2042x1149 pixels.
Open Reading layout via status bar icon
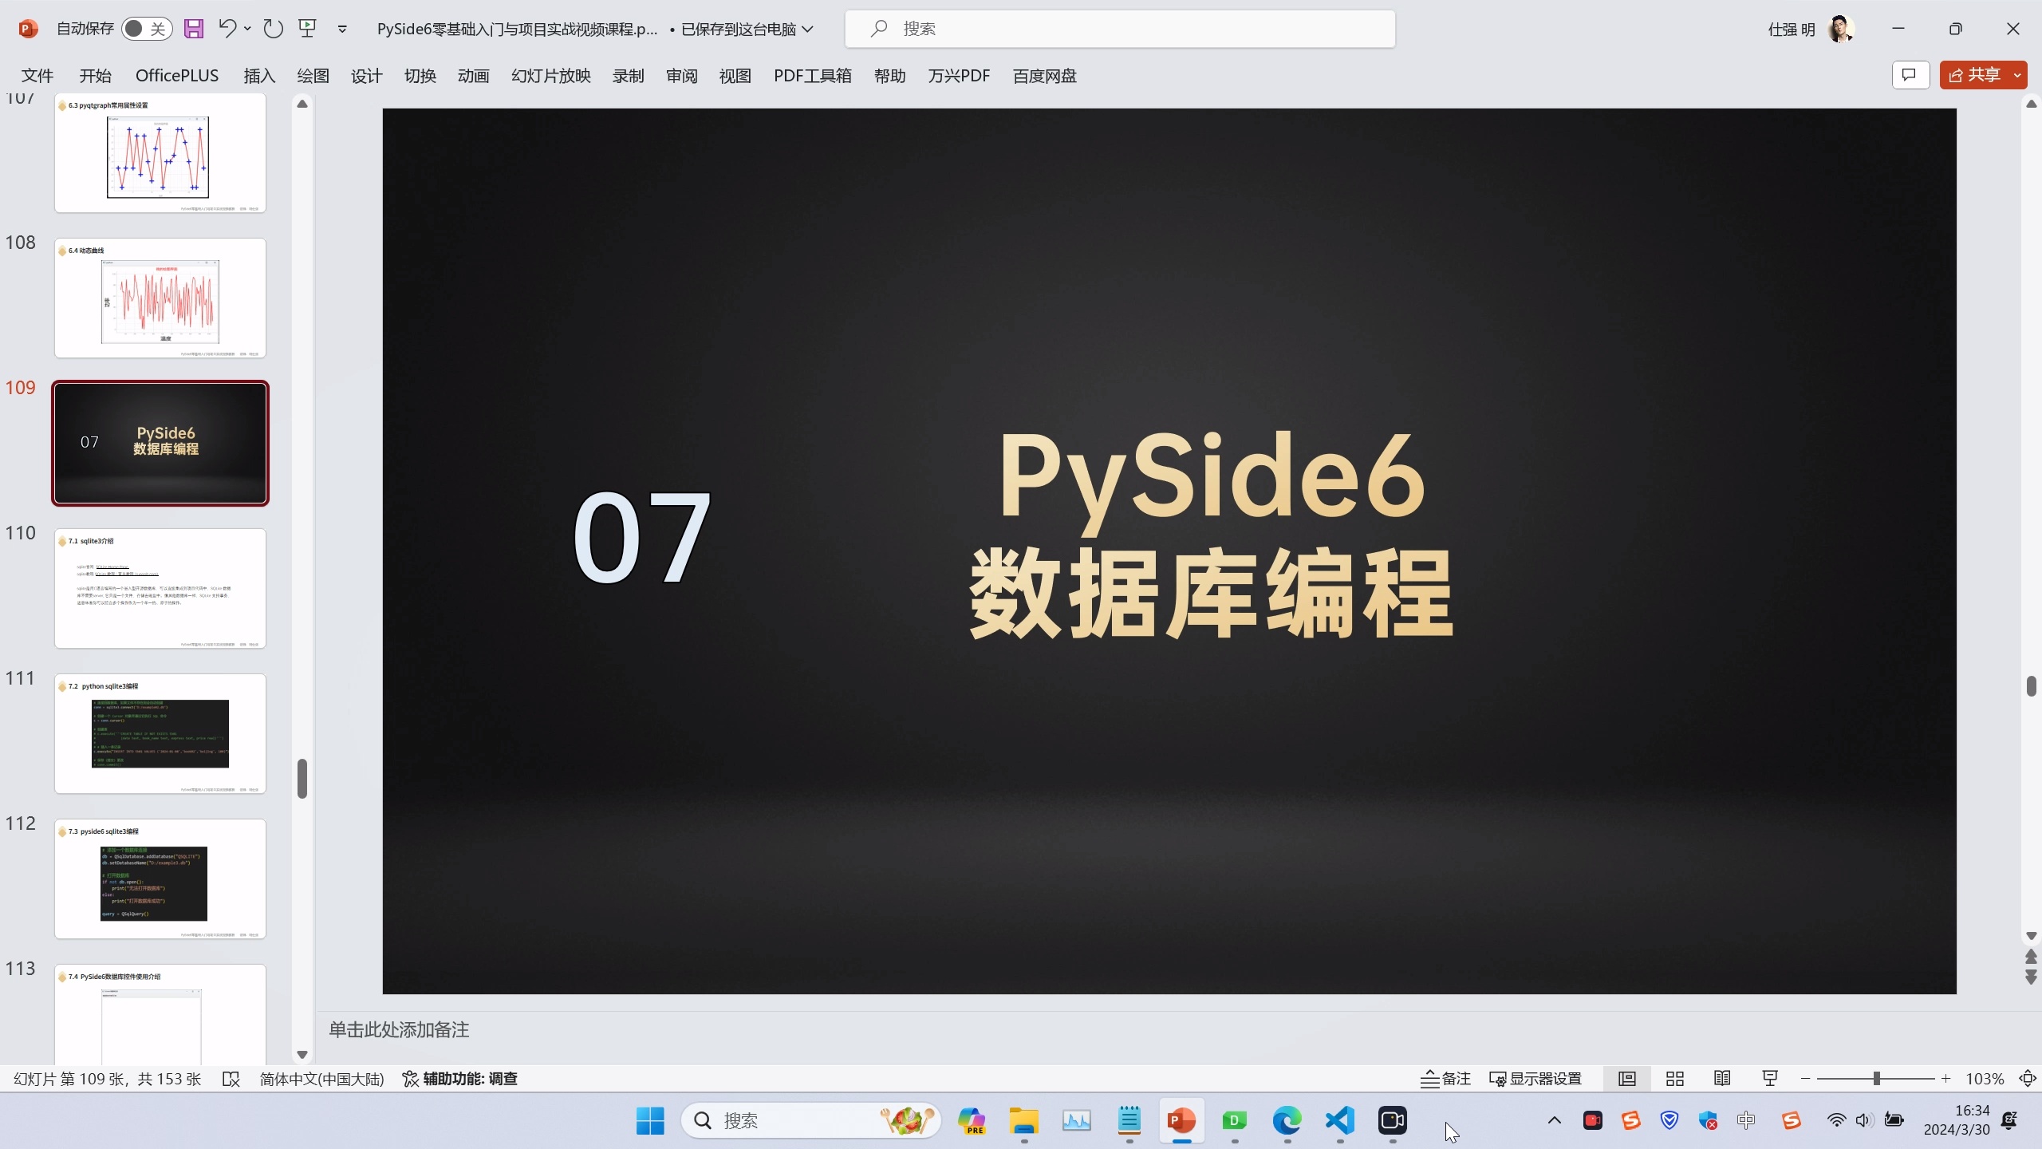pyautogui.click(x=1721, y=1078)
